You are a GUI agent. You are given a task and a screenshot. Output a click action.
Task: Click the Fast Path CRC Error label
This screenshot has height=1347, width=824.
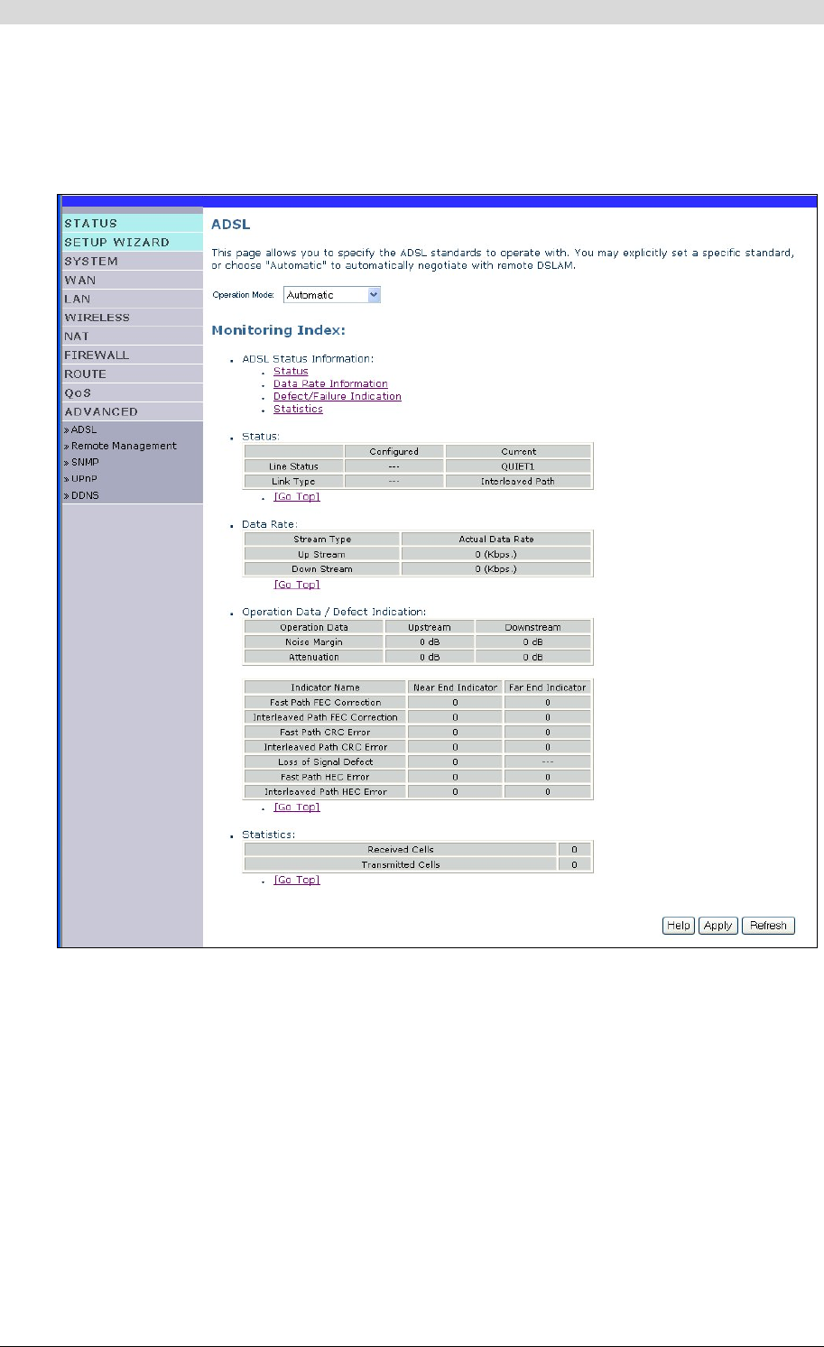pos(326,733)
